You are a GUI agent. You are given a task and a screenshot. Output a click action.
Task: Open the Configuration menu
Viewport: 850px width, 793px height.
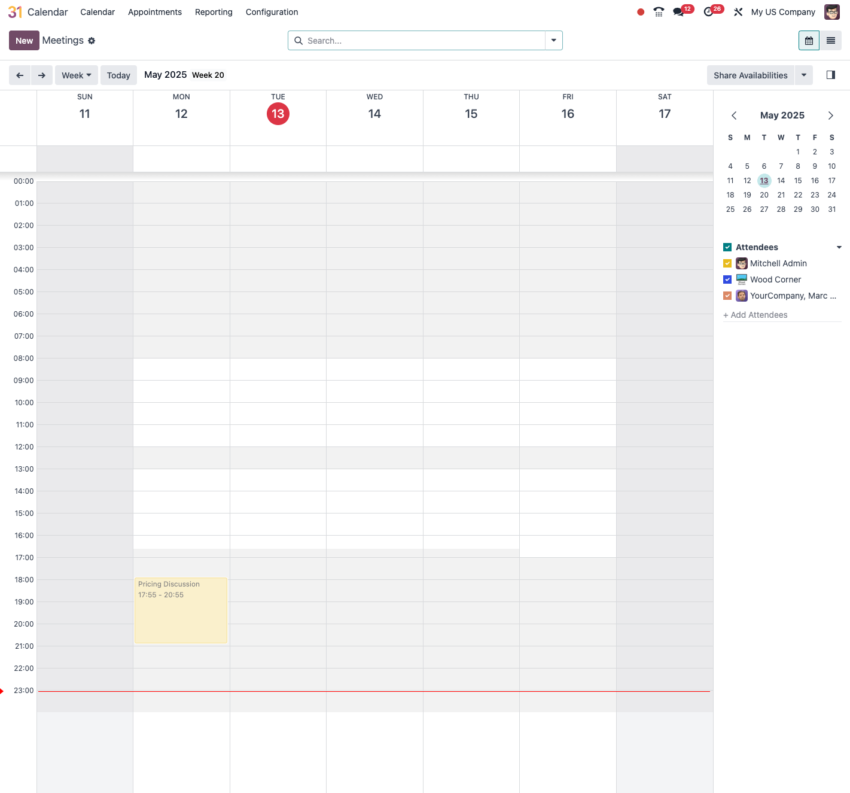point(272,12)
